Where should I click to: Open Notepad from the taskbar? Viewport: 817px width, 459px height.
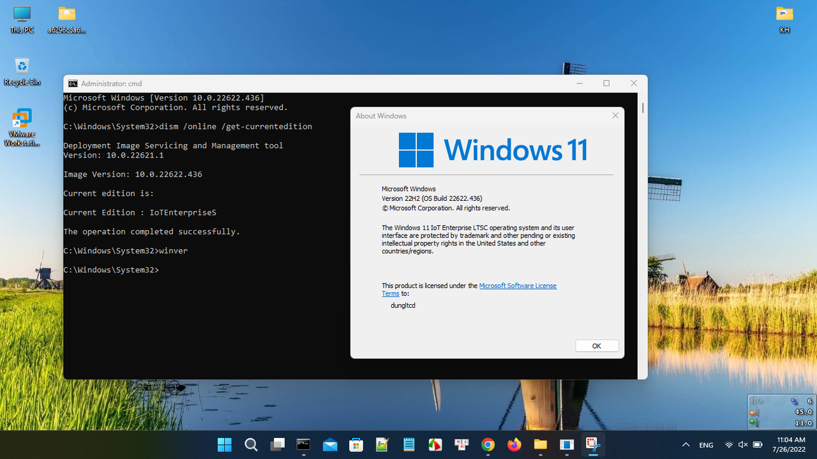[408, 444]
